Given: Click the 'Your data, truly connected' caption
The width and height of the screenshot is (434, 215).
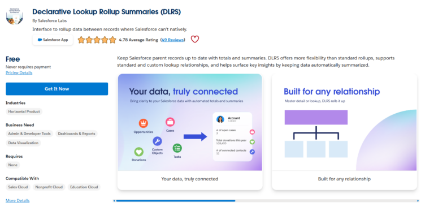Looking at the screenshot, I should tap(190, 179).
